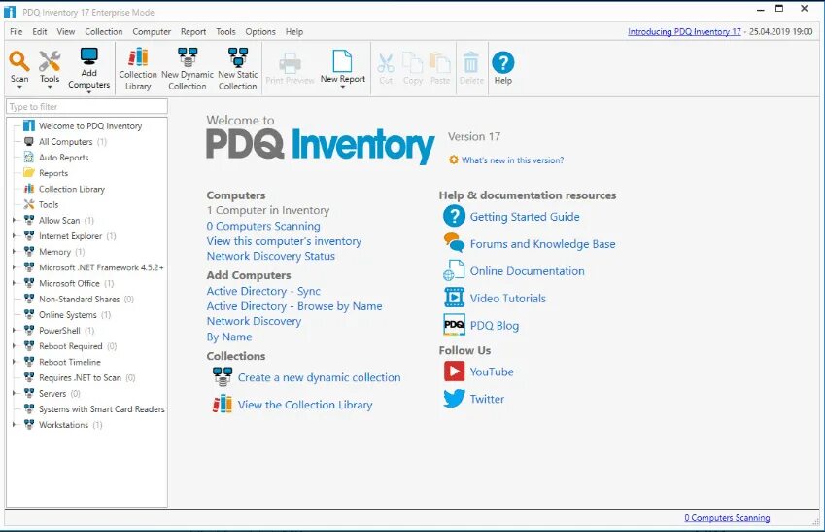The width and height of the screenshot is (825, 532).
Task: Select All Computers in the tree
Action: 65,142
